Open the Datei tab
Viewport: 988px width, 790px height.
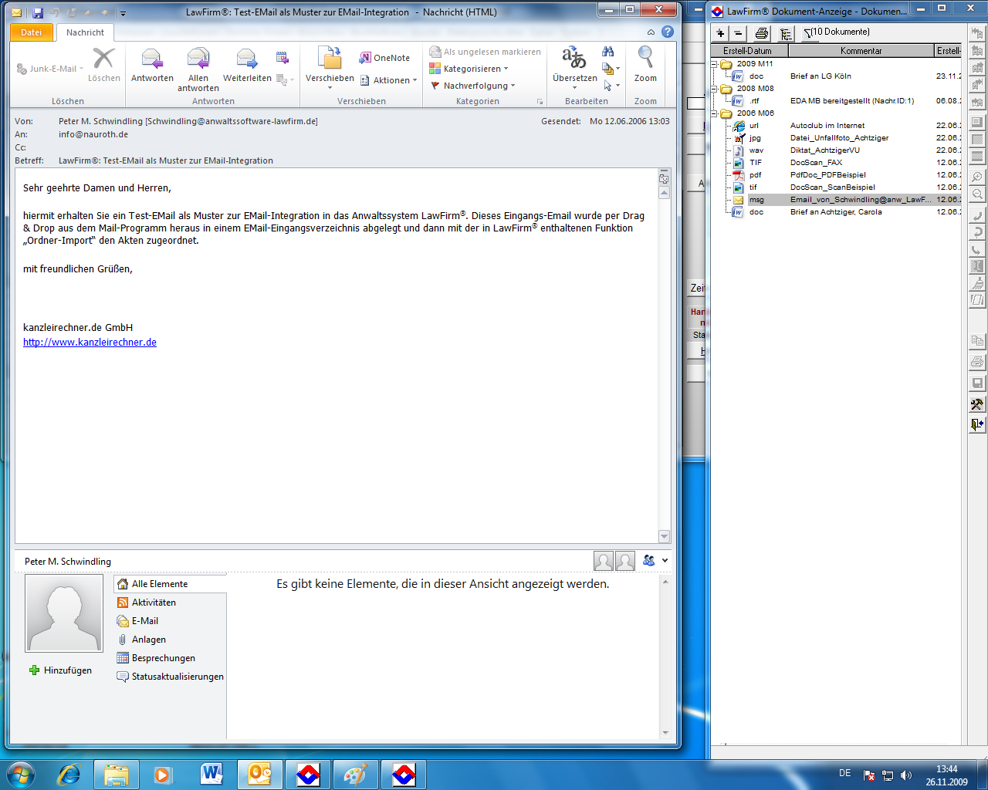click(x=32, y=32)
